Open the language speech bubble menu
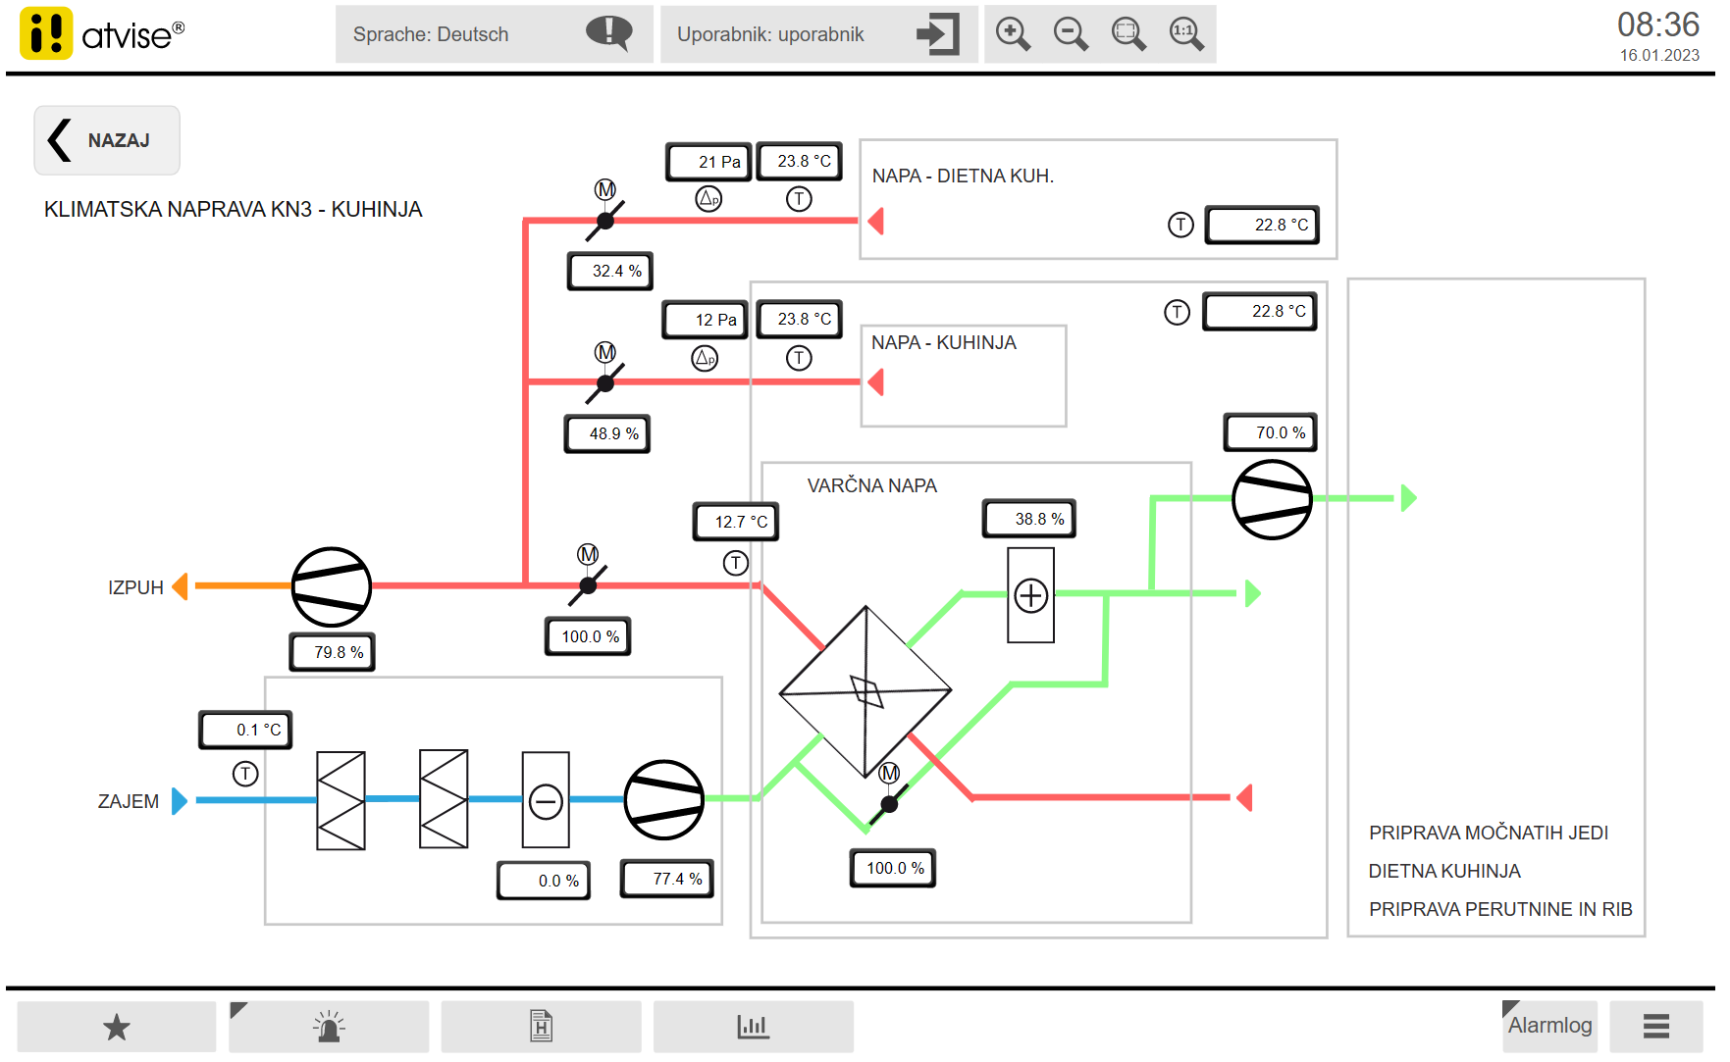 tap(607, 33)
